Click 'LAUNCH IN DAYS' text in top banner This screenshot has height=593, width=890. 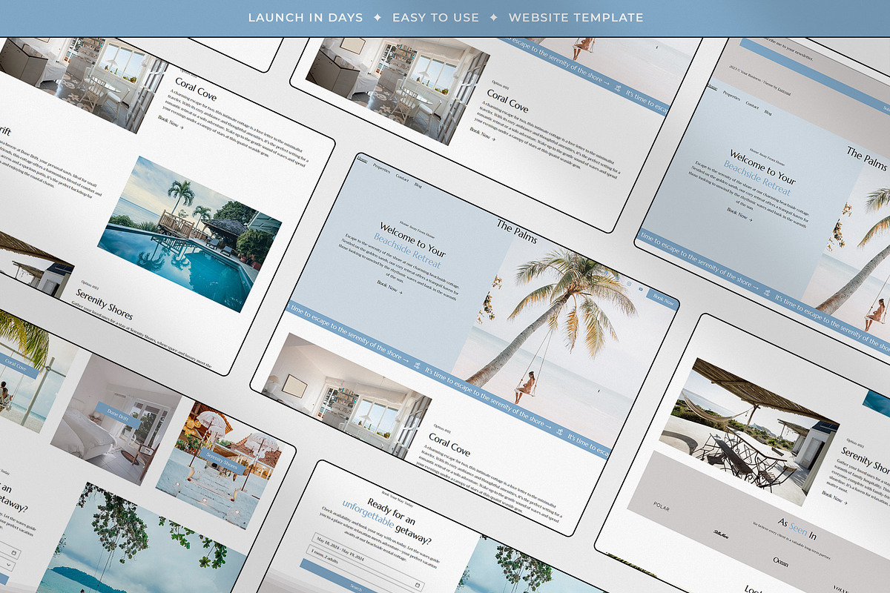(x=306, y=17)
